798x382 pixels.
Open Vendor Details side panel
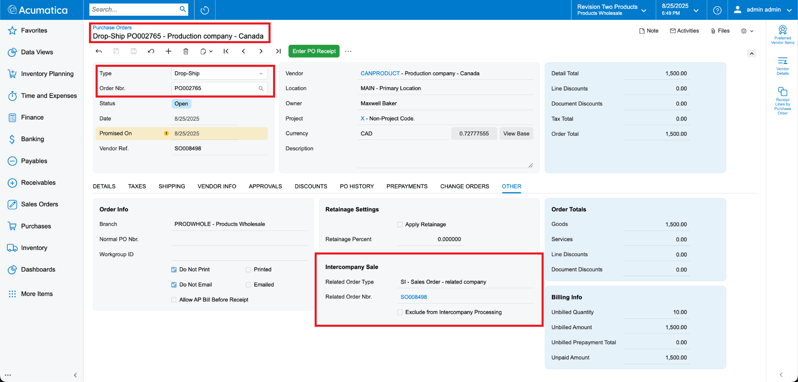coord(783,66)
